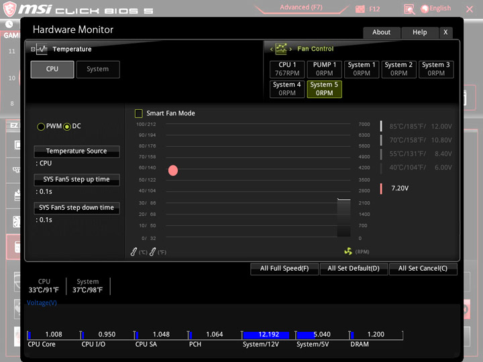Image resolution: width=483 pixels, height=362 pixels.
Task: Select the PWM radio button
Action: [41, 127]
